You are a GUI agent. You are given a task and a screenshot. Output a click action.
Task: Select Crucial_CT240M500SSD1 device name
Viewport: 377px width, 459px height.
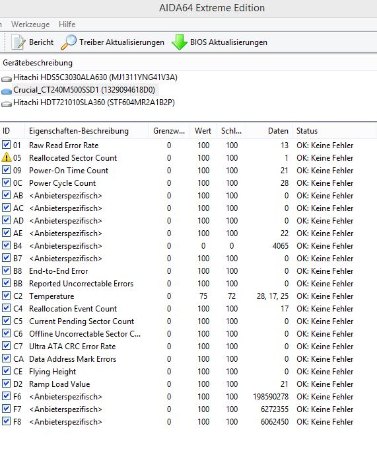84,90
